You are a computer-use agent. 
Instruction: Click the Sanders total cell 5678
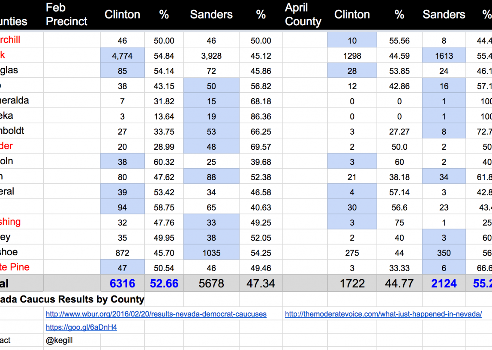211,284
